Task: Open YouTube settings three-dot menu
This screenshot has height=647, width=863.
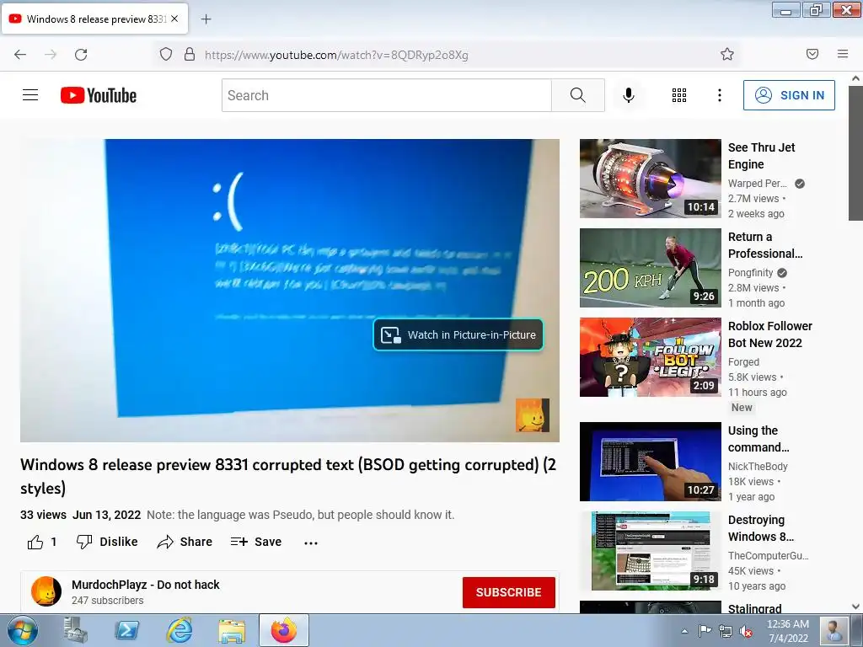Action: 720,95
